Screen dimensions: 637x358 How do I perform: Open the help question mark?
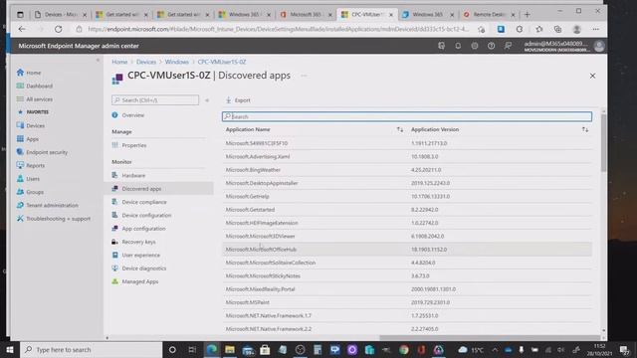(x=491, y=46)
